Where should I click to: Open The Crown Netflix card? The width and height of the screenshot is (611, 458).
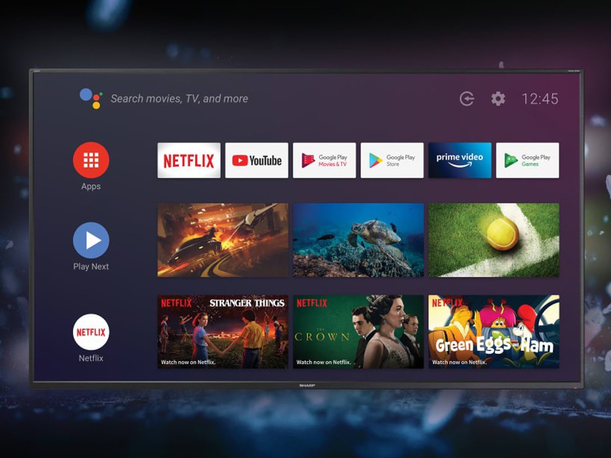[358, 332]
